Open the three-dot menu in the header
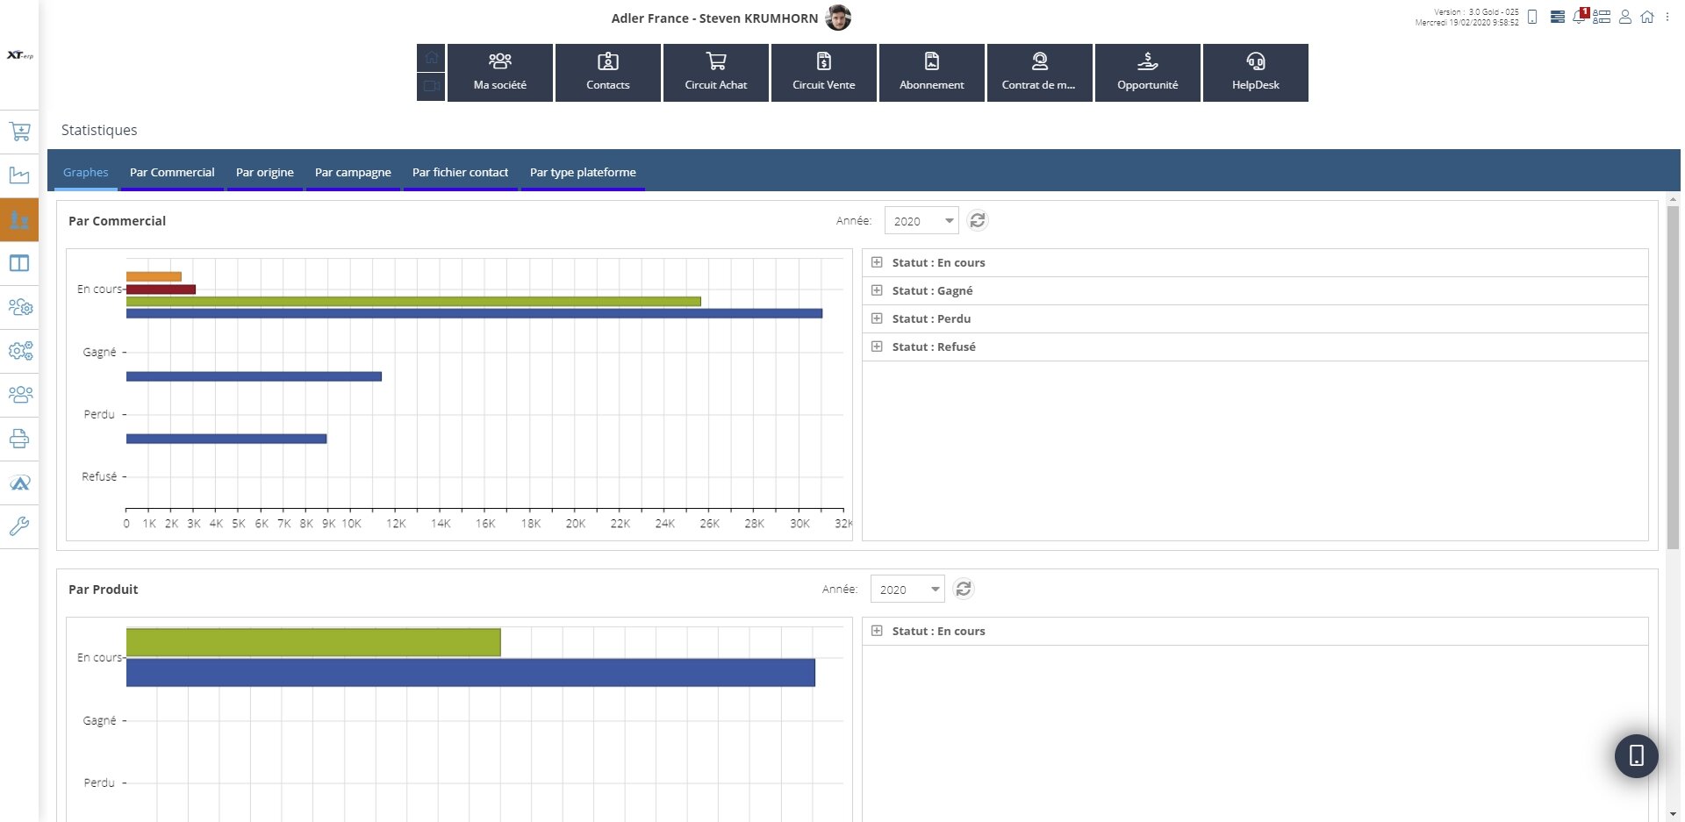This screenshot has height=822, width=1685. click(1667, 17)
